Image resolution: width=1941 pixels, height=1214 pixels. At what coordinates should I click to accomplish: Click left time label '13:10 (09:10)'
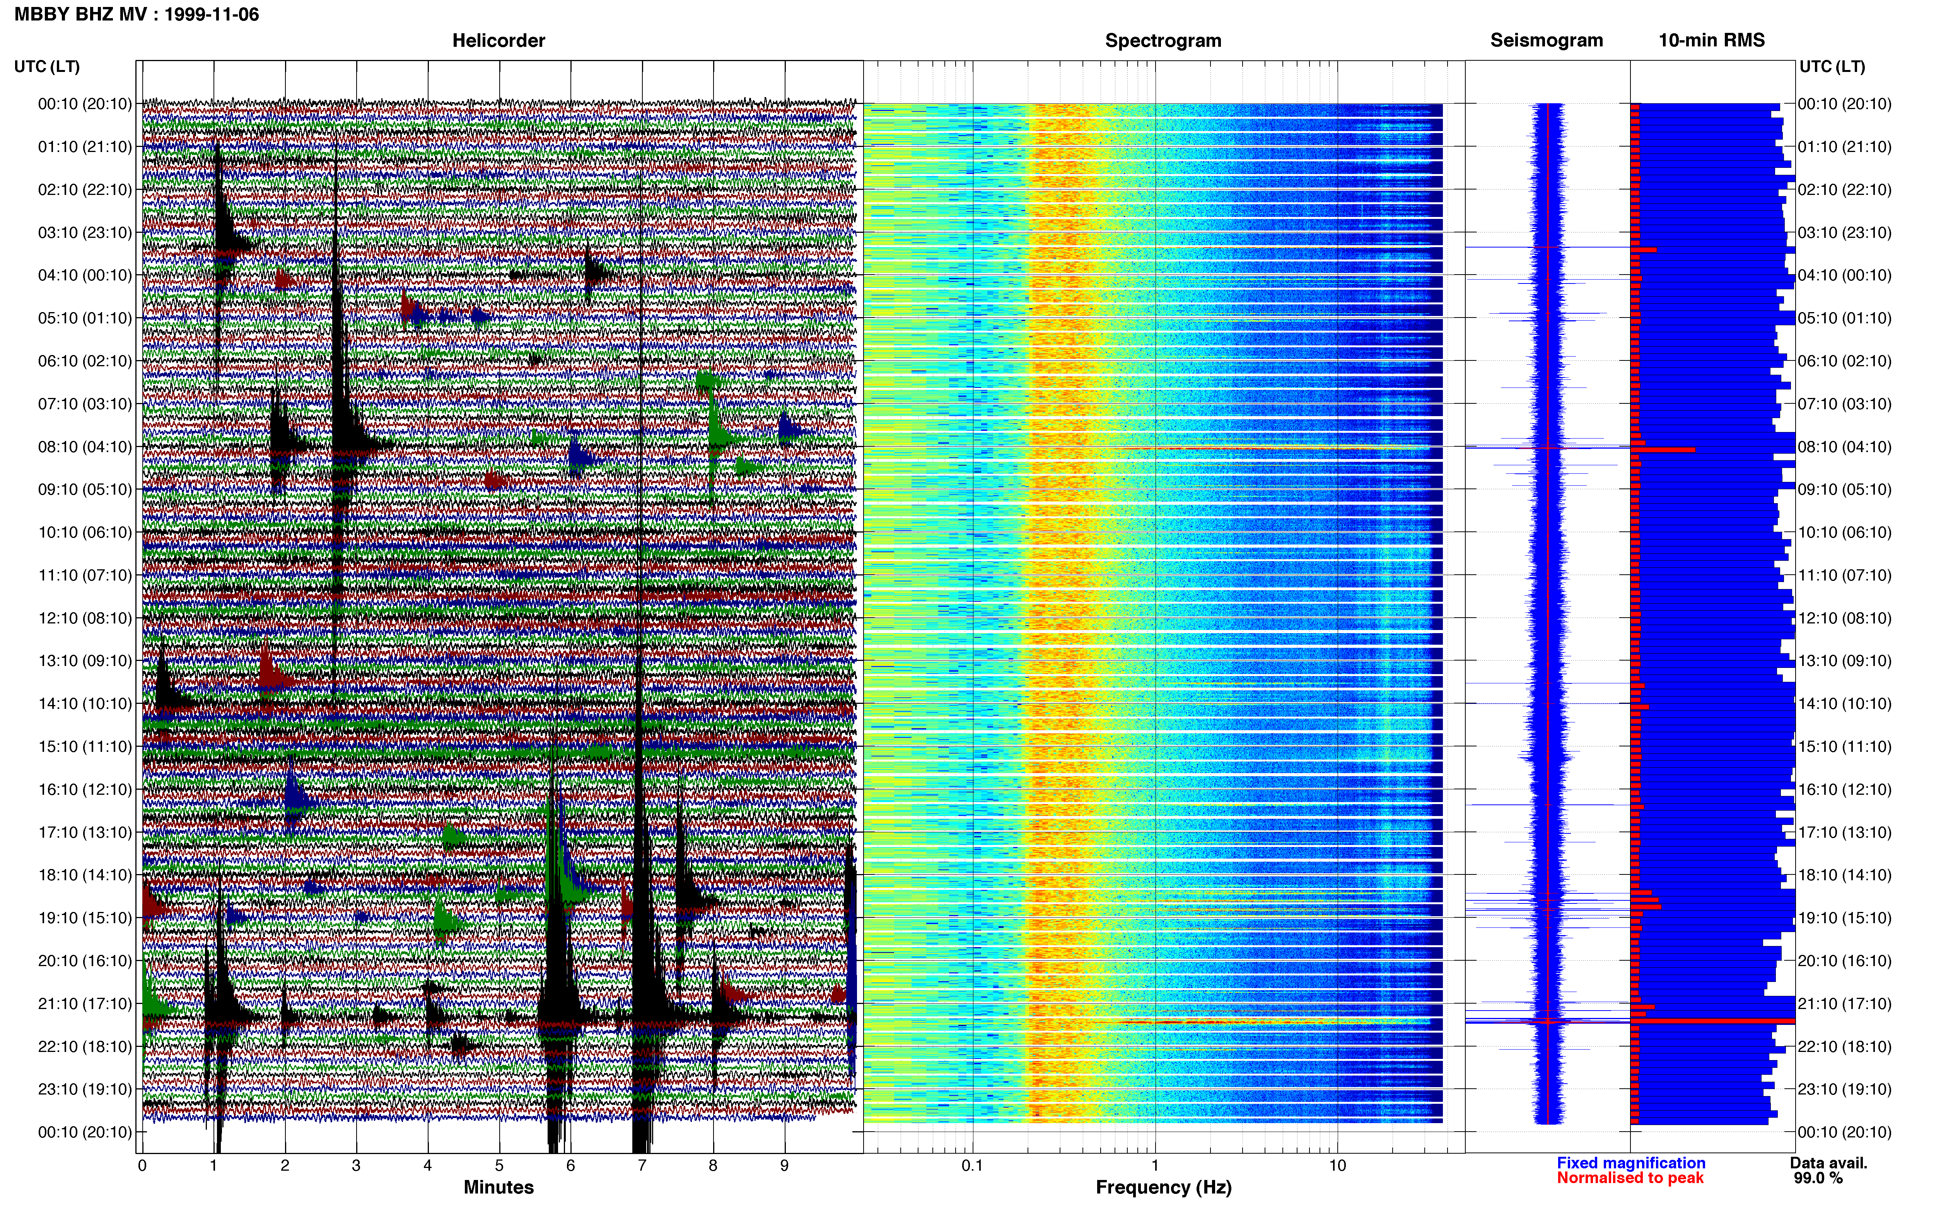pyautogui.click(x=85, y=661)
